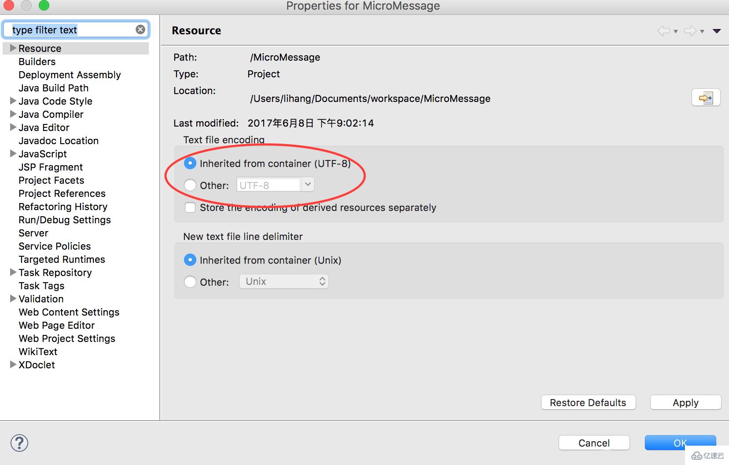Select Inherited from container (Unix) radio
729x465 pixels.
190,260
